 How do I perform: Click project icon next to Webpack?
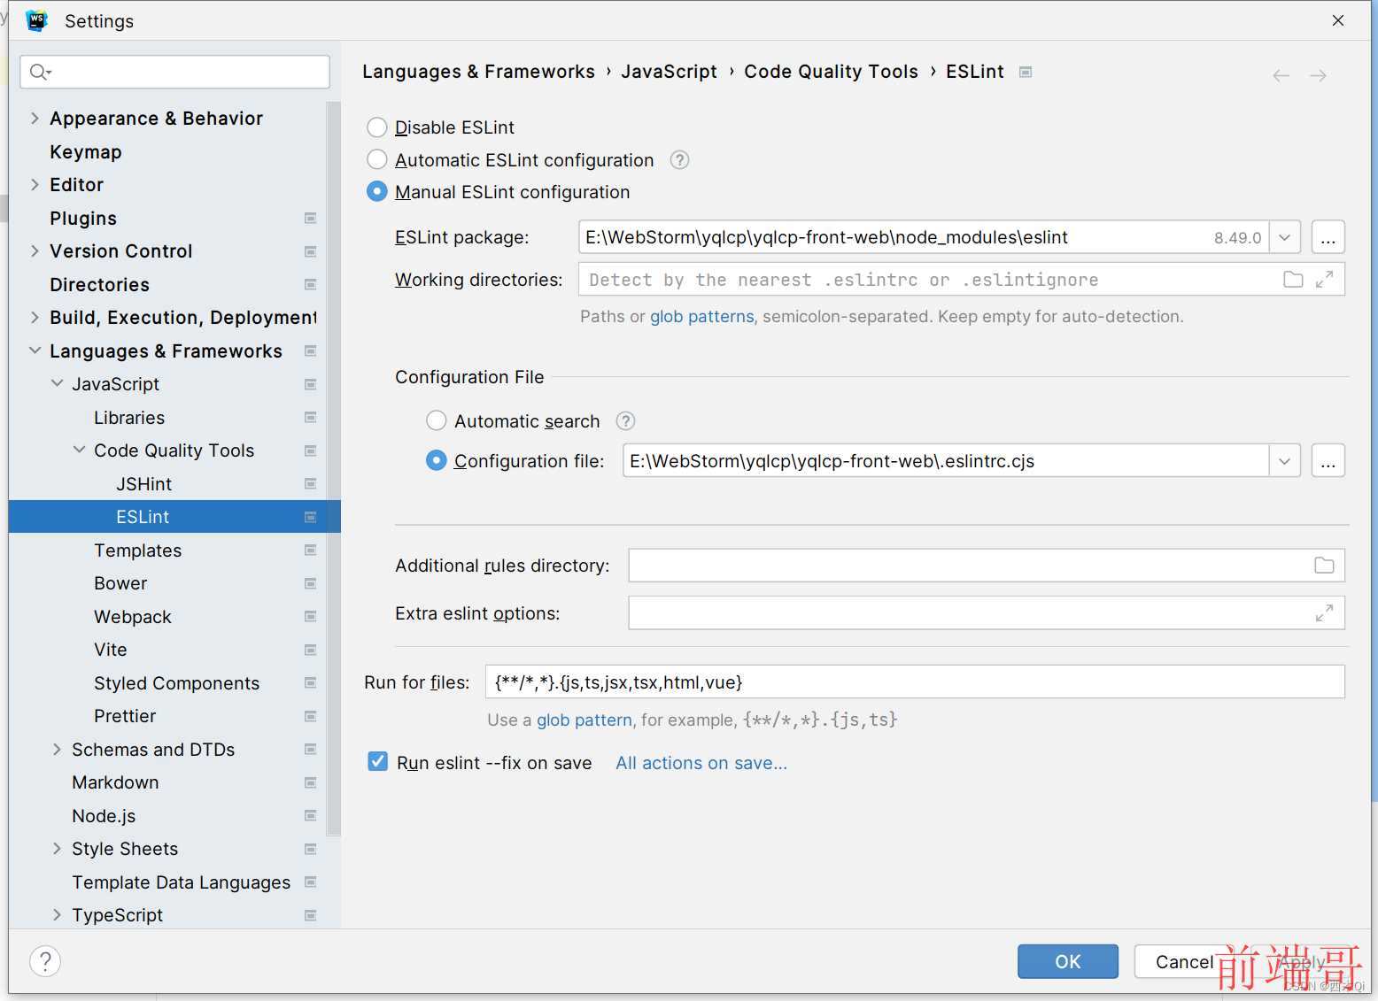point(310,617)
